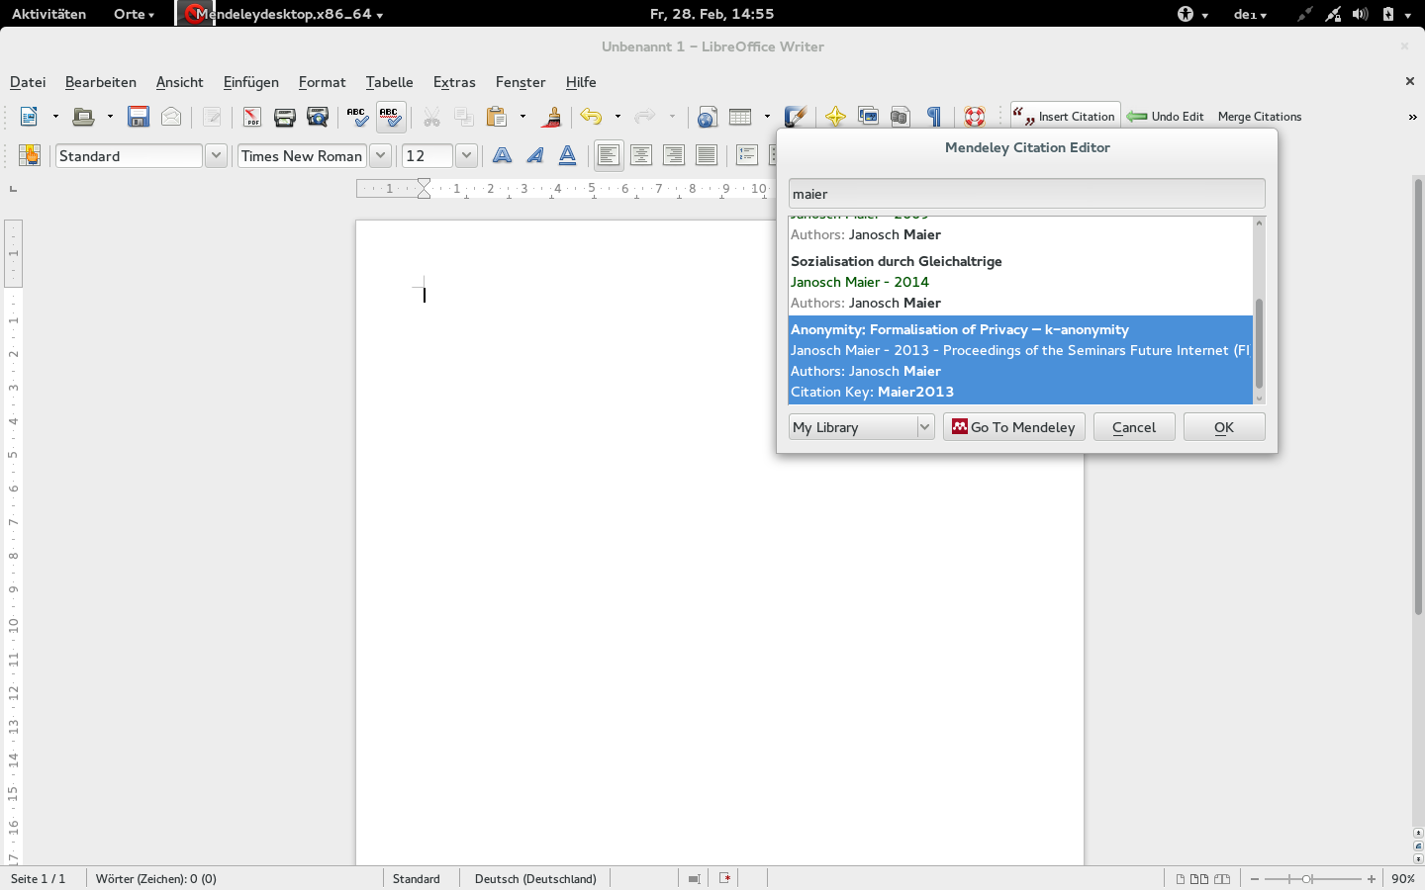Apply Bold text formatting icon

(503, 155)
